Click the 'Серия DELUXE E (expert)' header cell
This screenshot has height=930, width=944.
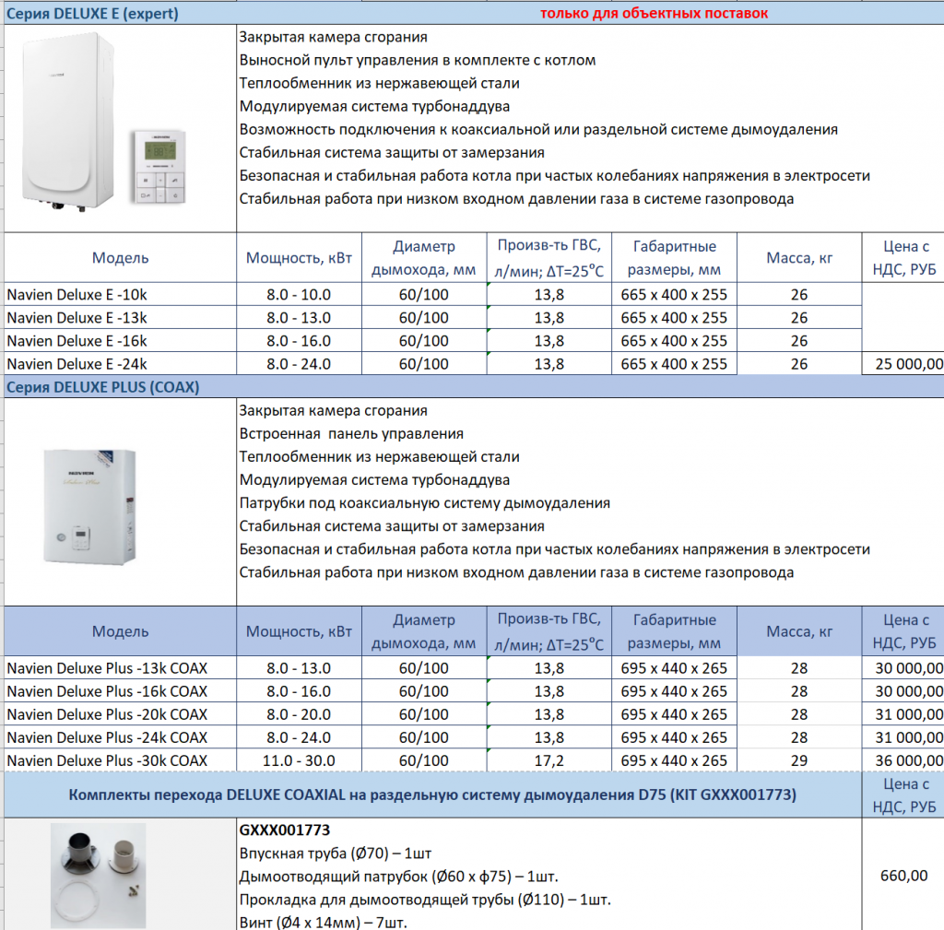coord(92,13)
